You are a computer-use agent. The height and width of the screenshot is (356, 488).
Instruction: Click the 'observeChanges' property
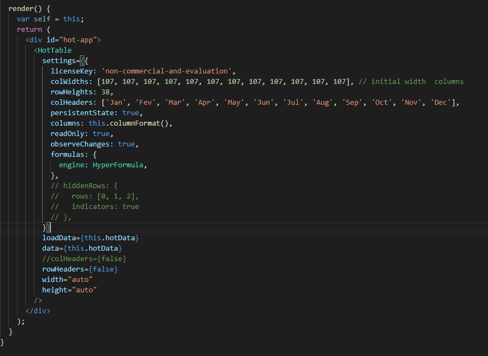[80, 144]
